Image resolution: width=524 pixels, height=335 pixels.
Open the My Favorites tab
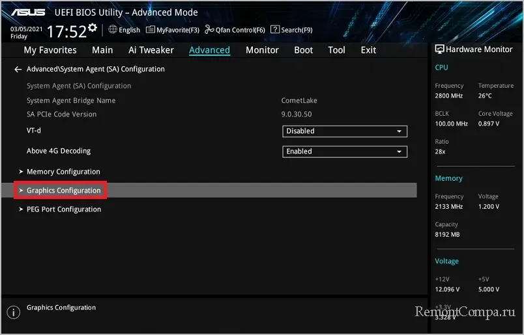(x=50, y=50)
